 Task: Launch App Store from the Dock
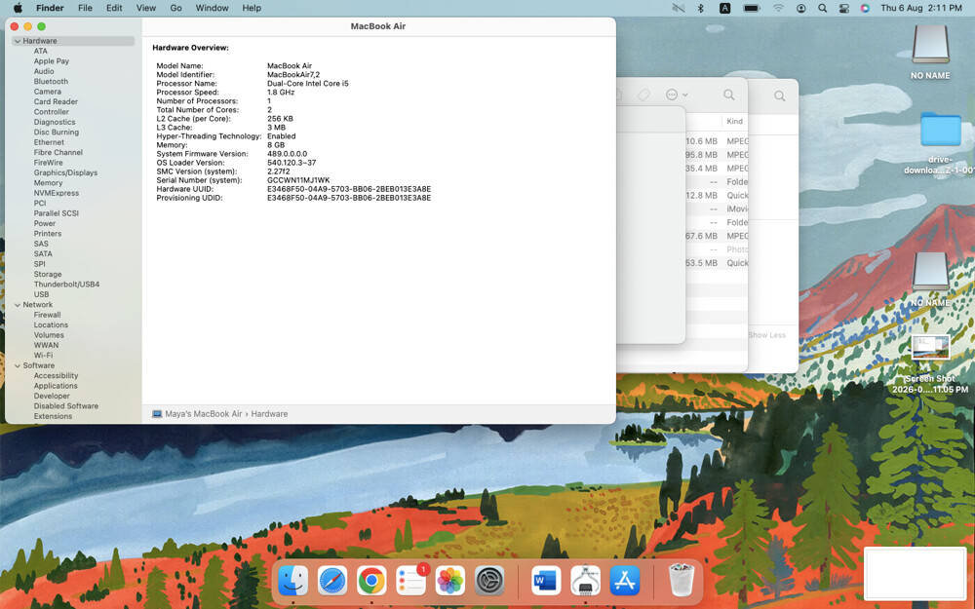tap(625, 581)
